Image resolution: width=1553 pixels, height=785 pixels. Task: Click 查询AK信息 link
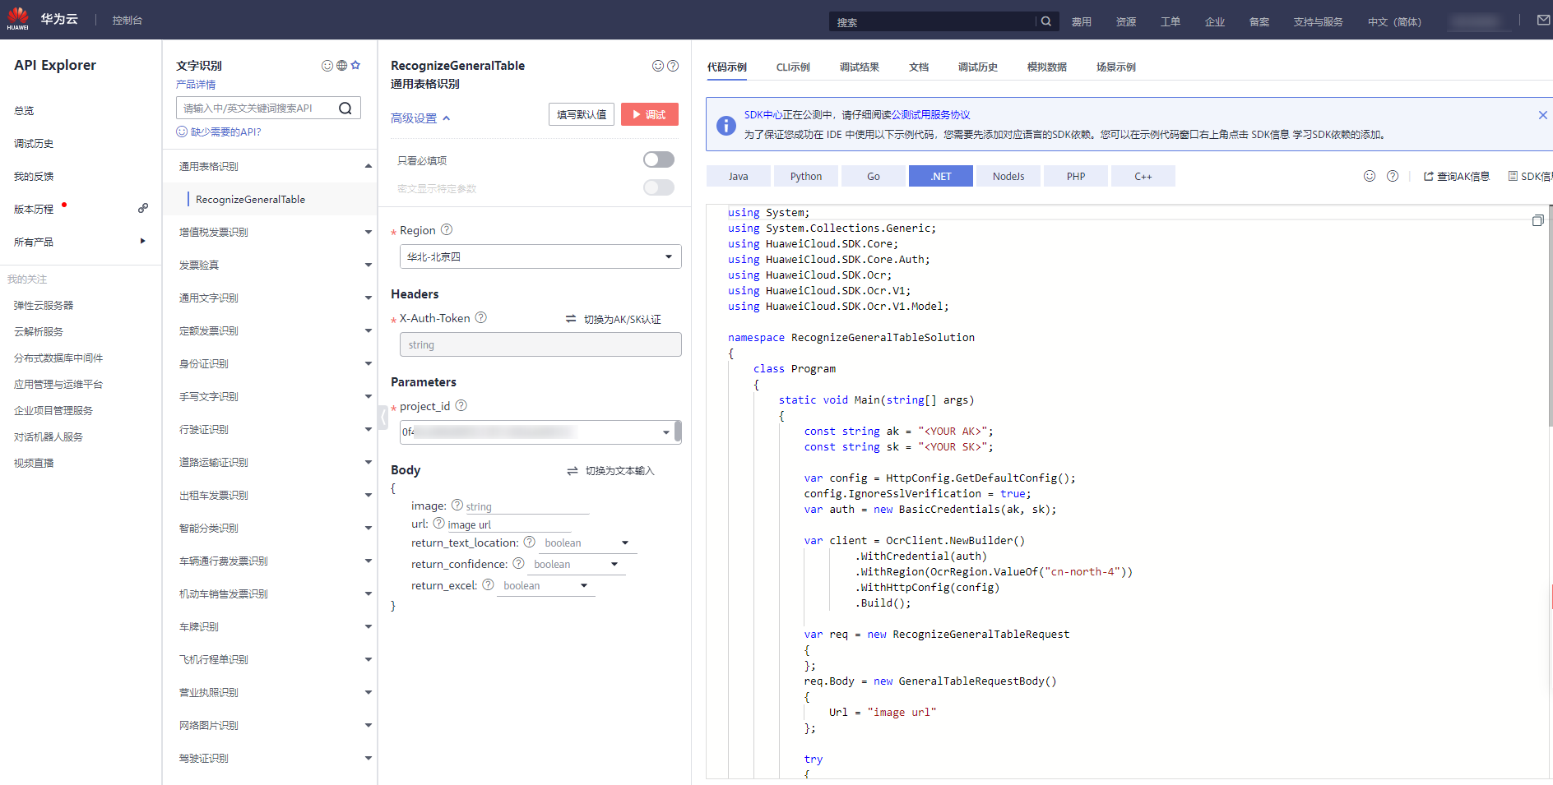click(x=1457, y=176)
